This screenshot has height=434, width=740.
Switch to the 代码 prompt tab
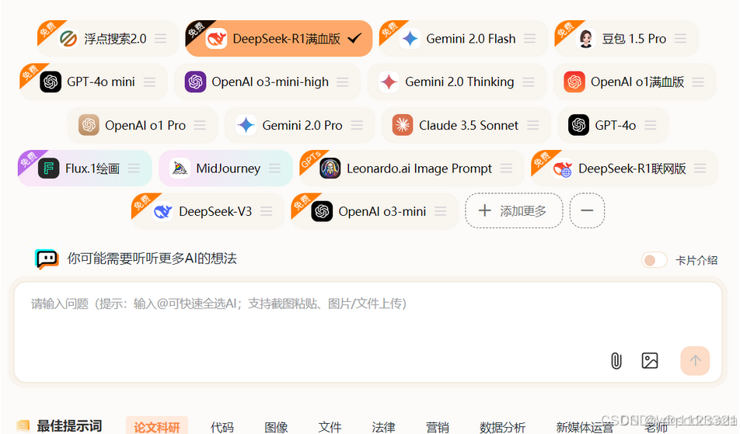pos(222,427)
